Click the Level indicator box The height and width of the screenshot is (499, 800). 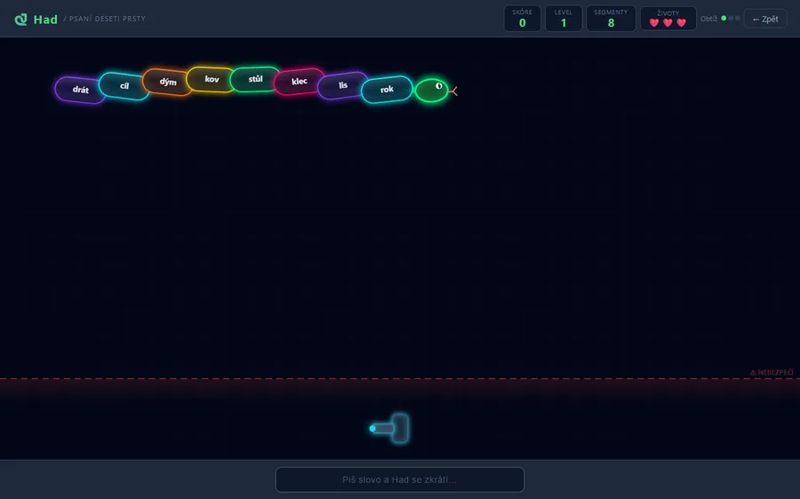pyautogui.click(x=564, y=19)
